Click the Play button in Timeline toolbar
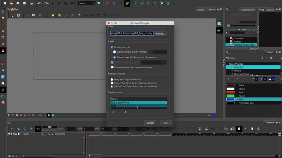The image size is (282, 158). [x=12, y=129]
